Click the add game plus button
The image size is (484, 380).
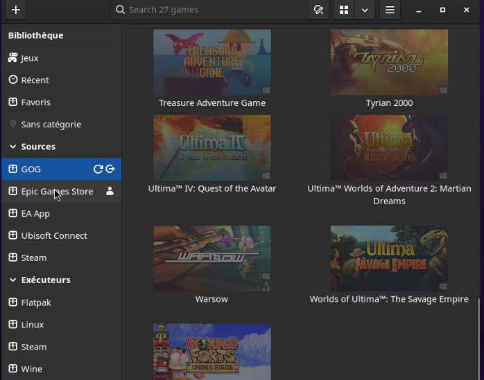[x=15, y=10]
